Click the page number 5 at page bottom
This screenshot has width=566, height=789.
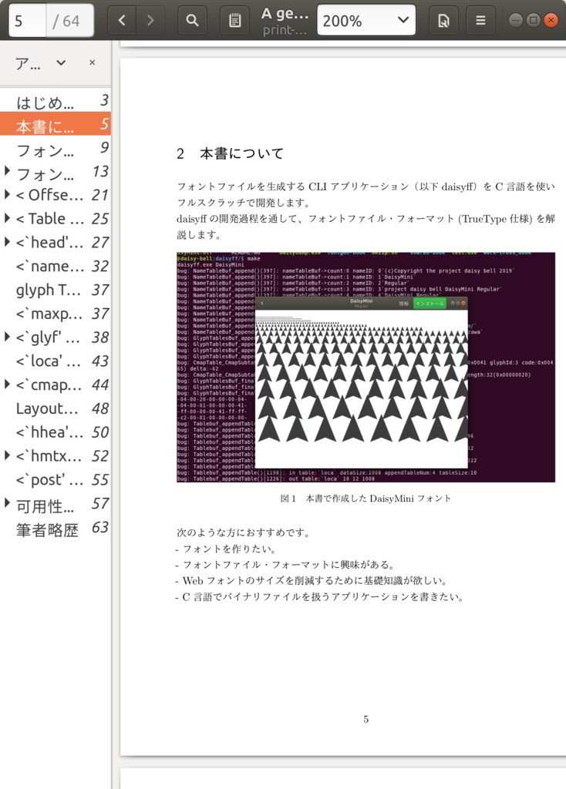click(366, 719)
